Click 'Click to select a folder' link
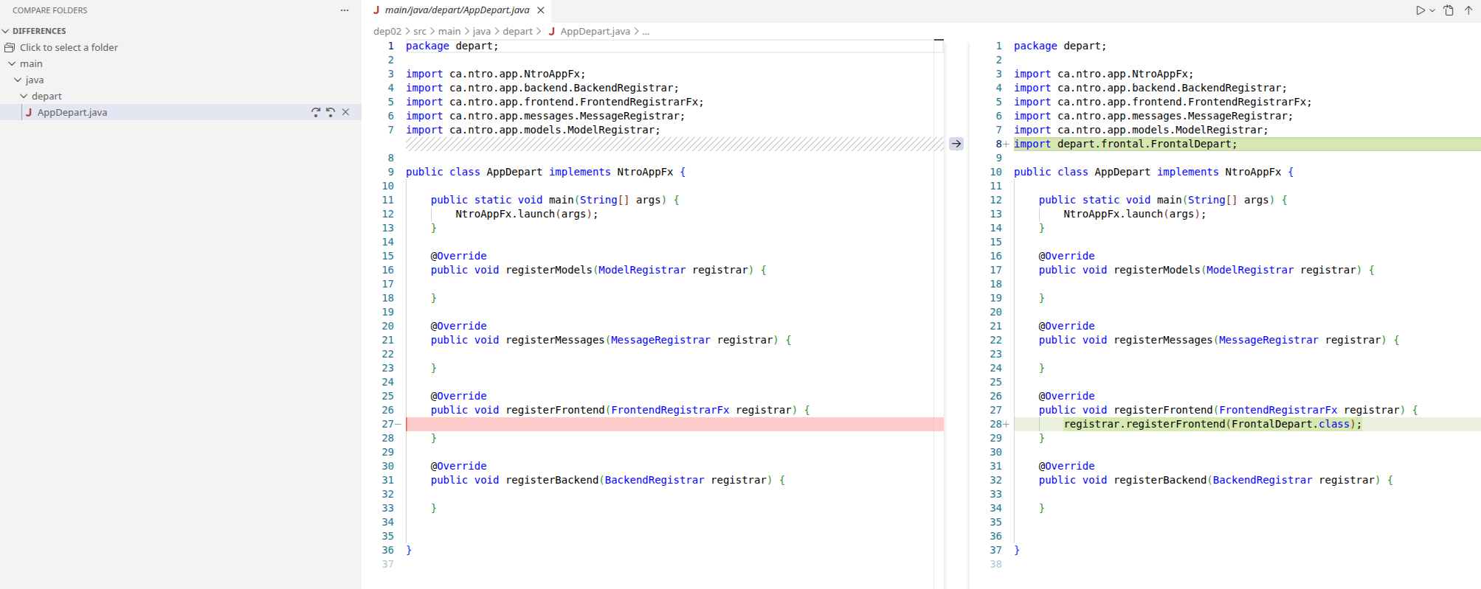The width and height of the screenshot is (1481, 589). (69, 48)
